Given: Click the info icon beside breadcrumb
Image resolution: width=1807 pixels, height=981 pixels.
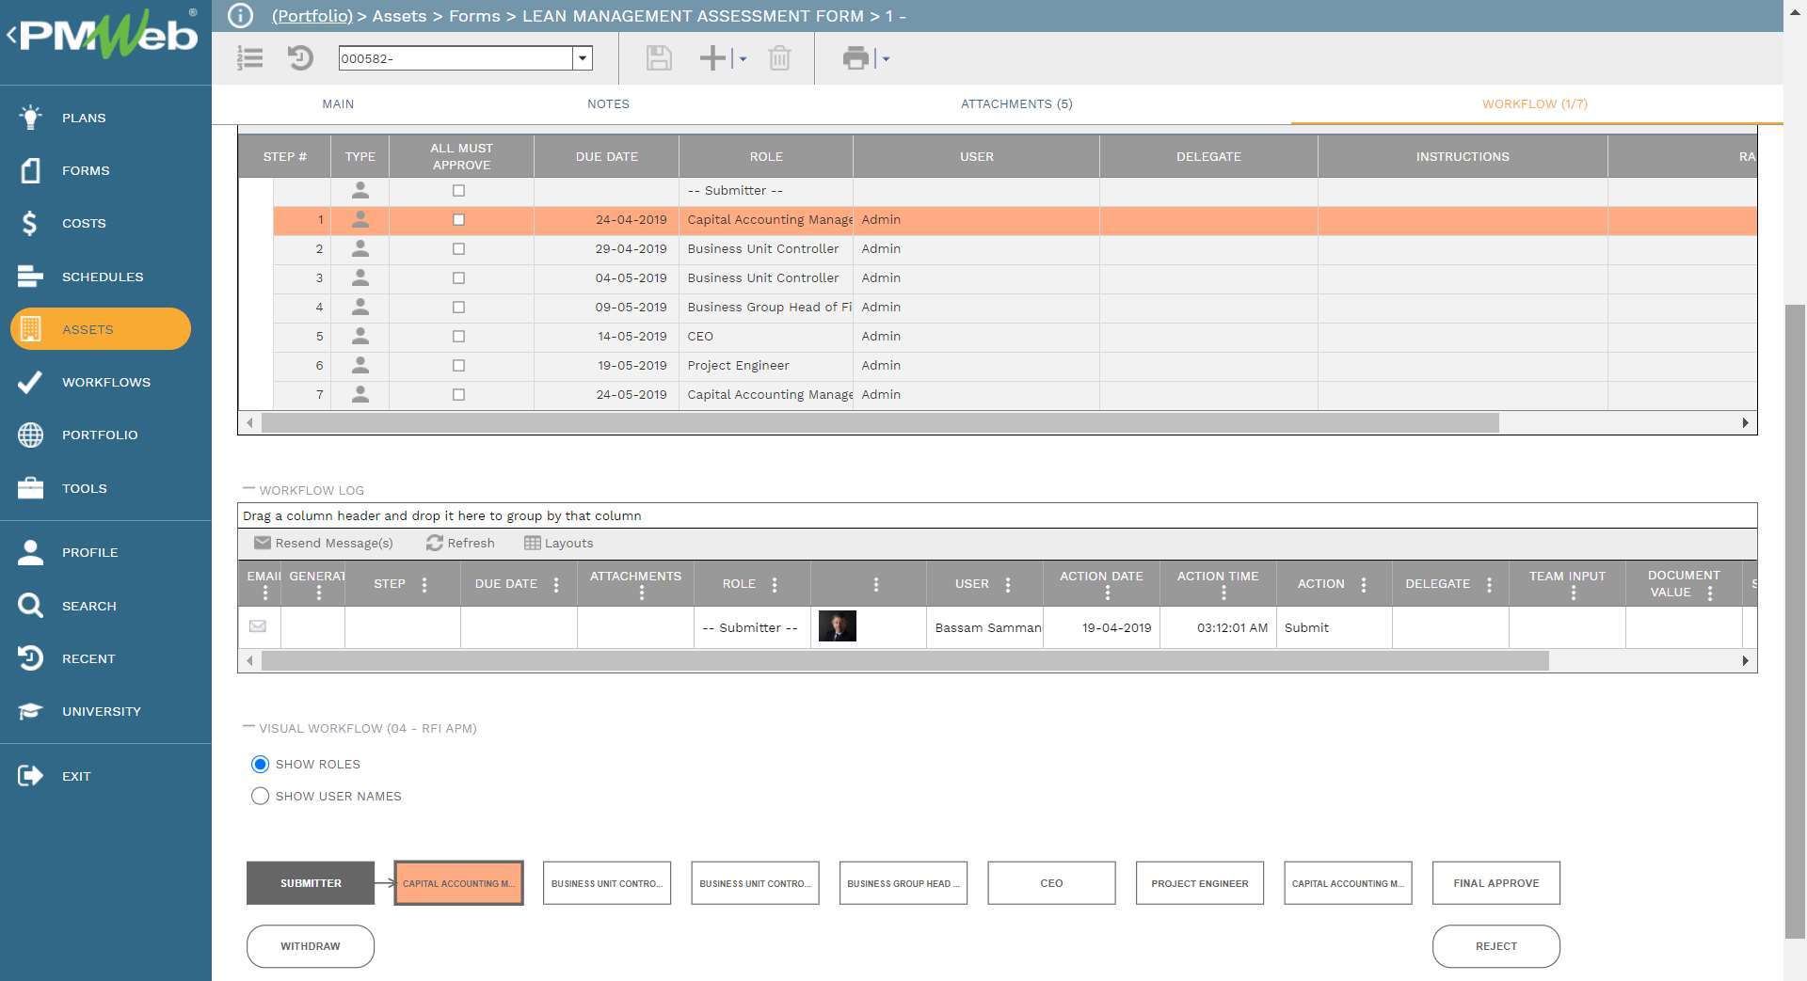Looking at the screenshot, I should [241, 16].
